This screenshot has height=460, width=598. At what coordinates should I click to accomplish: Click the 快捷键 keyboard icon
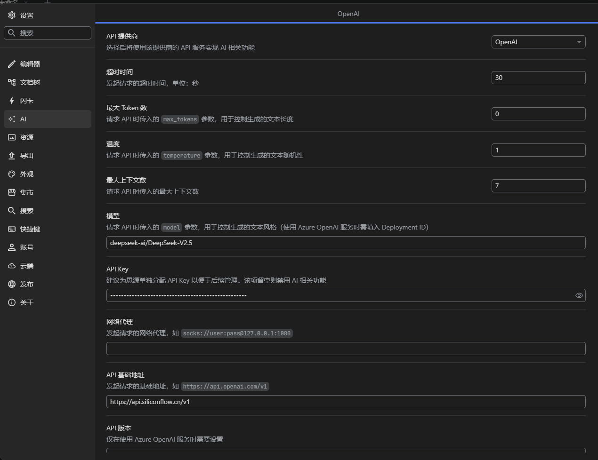[12, 229]
